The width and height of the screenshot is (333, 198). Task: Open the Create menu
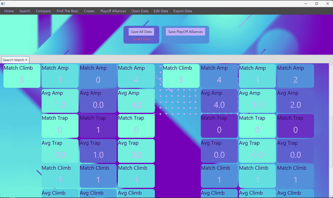point(89,11)
